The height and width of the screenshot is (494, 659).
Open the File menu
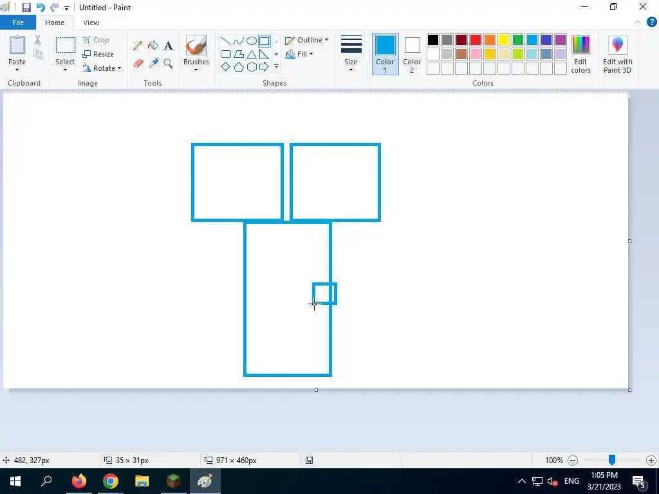click(x=18, y=23)
